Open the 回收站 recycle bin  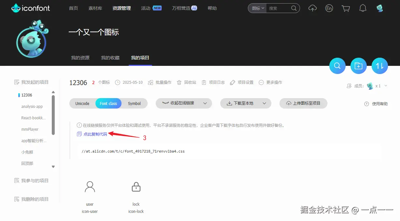(x=186, y=82)
